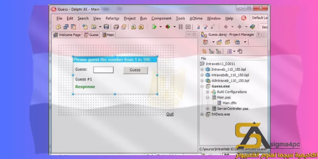
Task: Select the green Response label
Action: (85, 87)
